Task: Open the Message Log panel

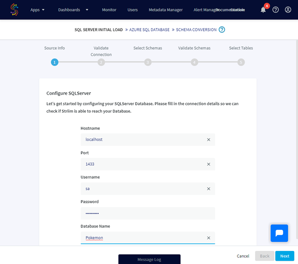Action: tap(149, 259)
